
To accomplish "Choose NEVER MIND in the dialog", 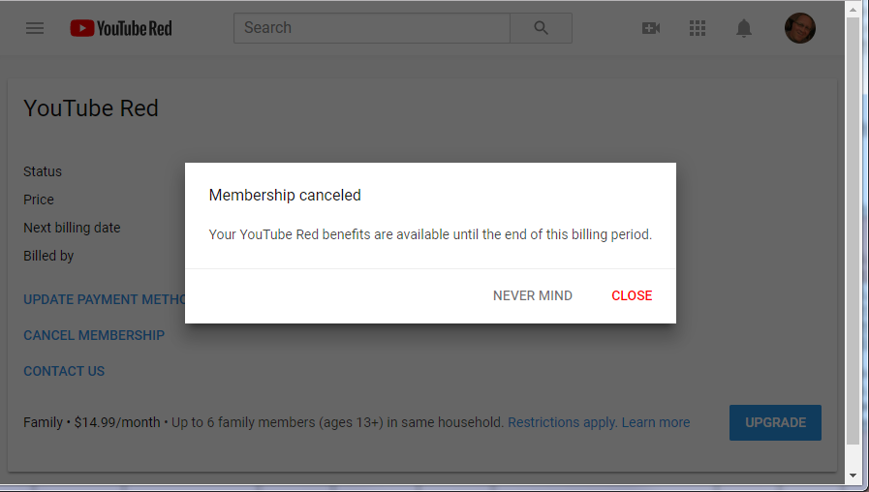I will 533,295.
